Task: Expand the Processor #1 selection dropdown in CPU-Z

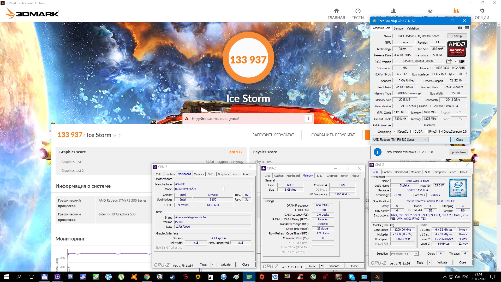Action: (x=416, y=254)
